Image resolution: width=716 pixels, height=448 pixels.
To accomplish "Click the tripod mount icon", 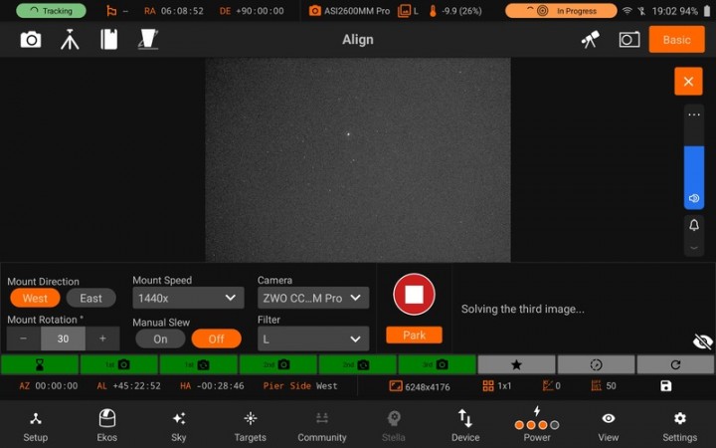I will [70, 40].
